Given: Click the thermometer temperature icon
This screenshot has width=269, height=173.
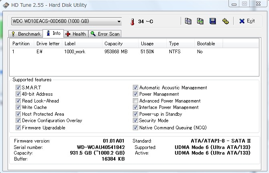Looking at the screenshot, I should pyautogui.click(x=132, y=22).
